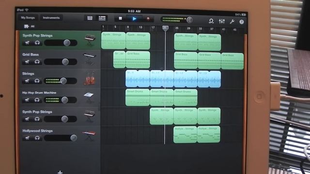Select the Hollywood Strings track name
Image resolution: width=310 pixels, height=174 pixels.
(x=38, y=131)
